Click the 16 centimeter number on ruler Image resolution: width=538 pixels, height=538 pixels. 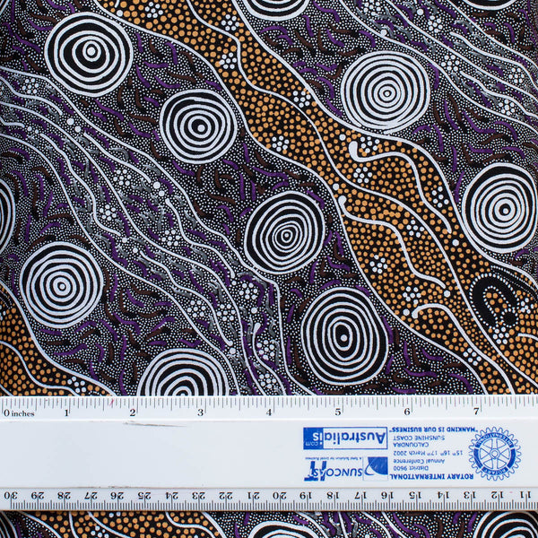387,495
